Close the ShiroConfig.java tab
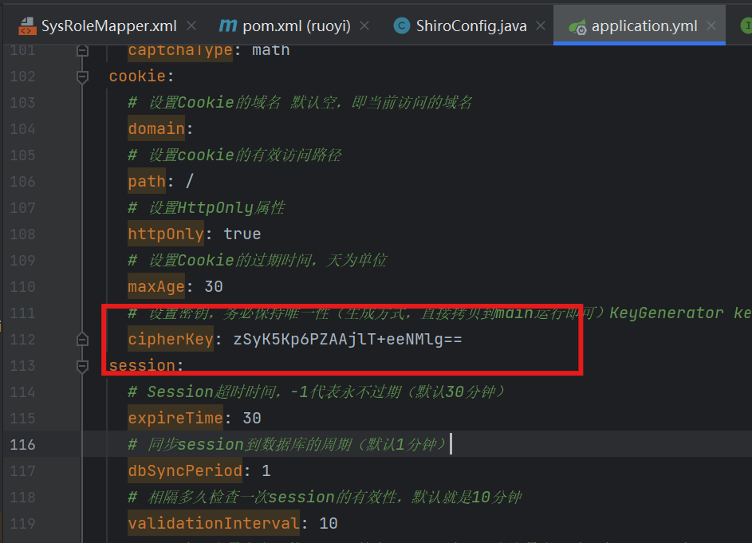Viewport: 752px width, 543px height. tap(541, 26)
